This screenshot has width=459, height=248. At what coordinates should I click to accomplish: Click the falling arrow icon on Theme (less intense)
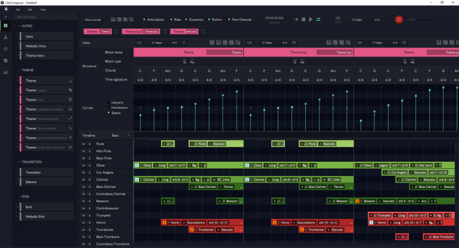tap(70, 128)
